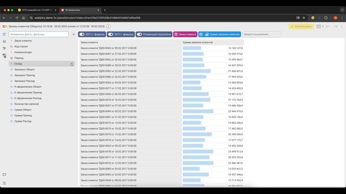Select К оформлению Оборот measure
This screenshot has height=194, width=346.
pyautogui.click(x=28, y=87)
